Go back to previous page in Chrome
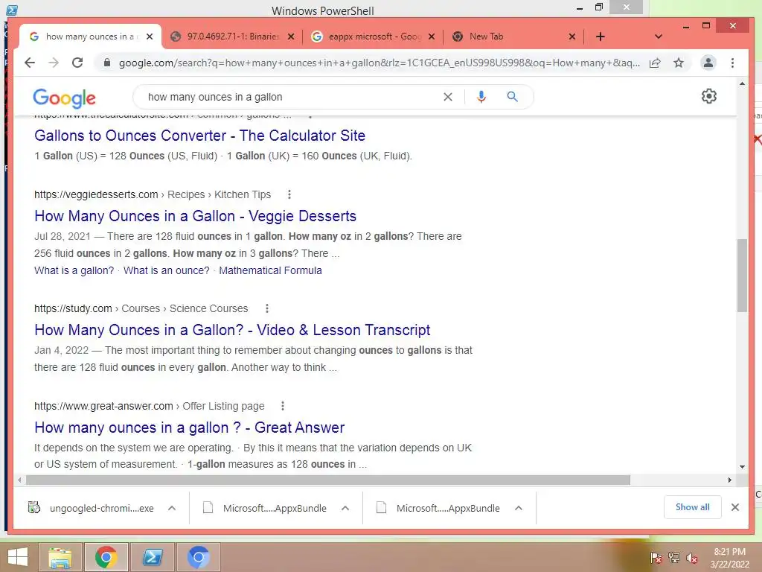This screenshot has height=572, width=762. click(x=30, y=63)
